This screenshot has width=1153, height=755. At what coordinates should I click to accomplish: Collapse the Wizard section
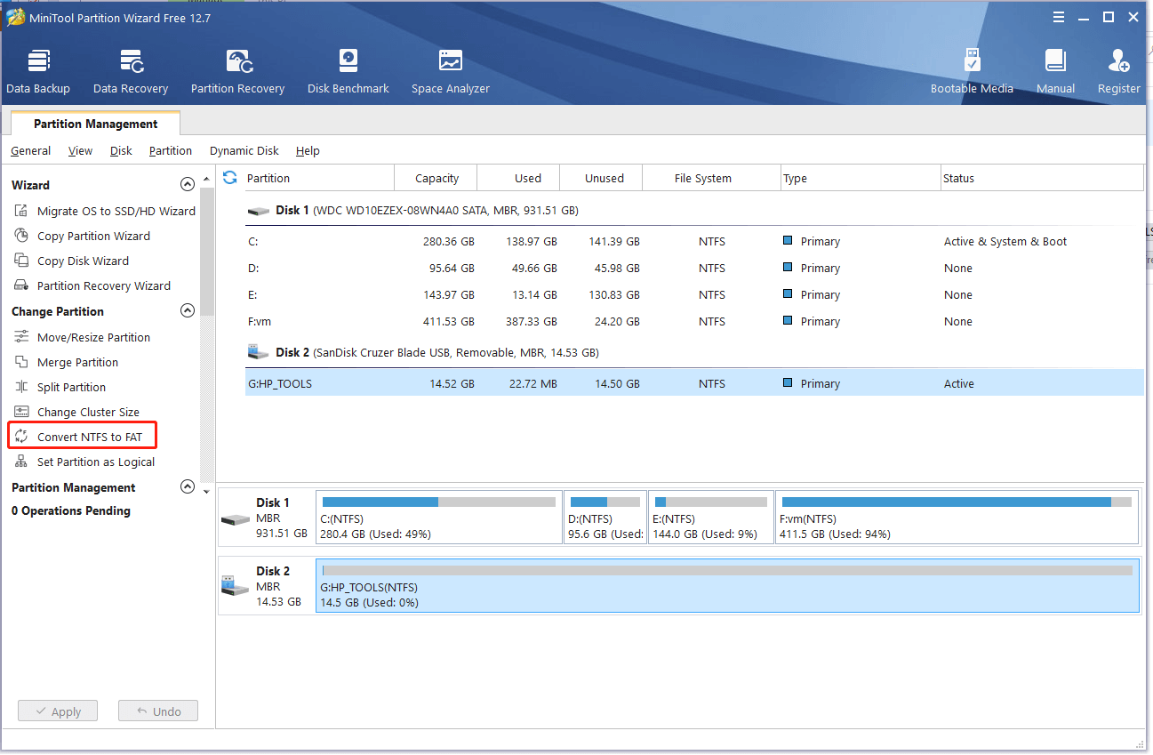pos(187,185)
